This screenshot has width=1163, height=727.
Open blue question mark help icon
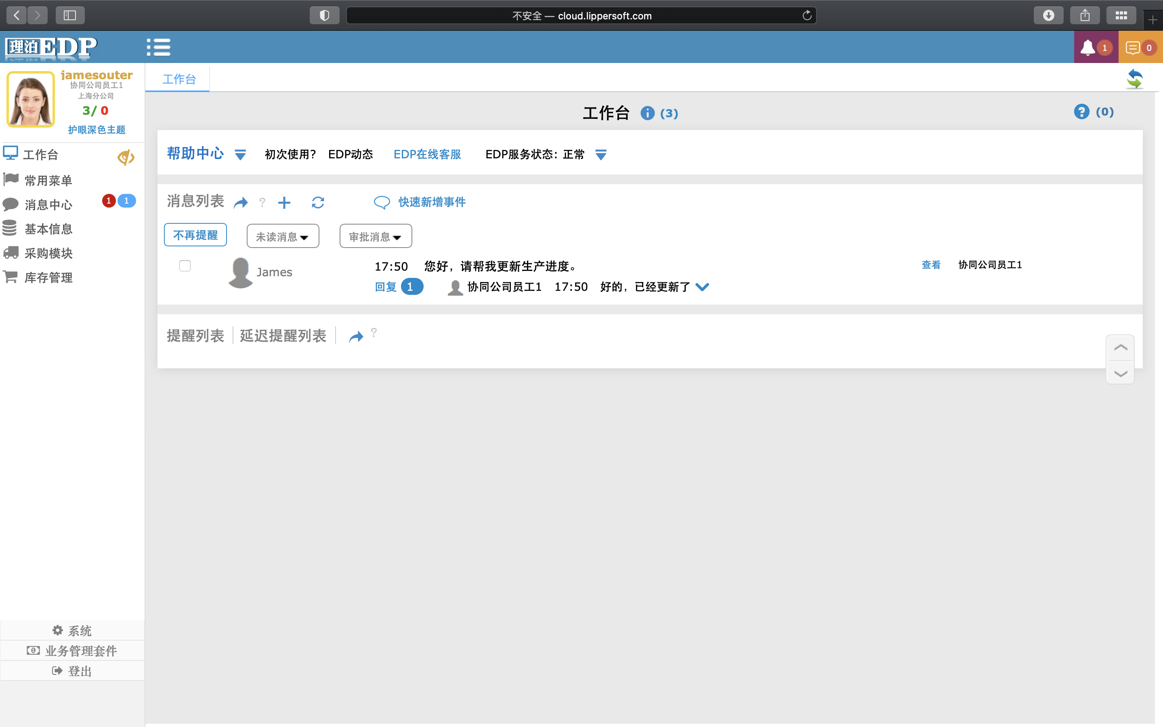(x=1081, y=111)
